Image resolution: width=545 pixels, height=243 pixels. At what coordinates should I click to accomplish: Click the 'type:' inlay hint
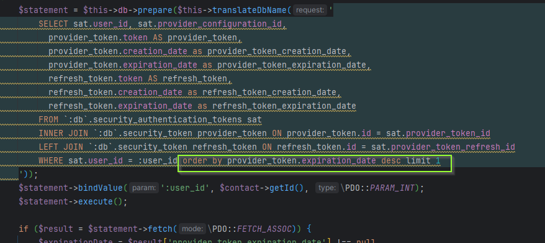point(327,188)
